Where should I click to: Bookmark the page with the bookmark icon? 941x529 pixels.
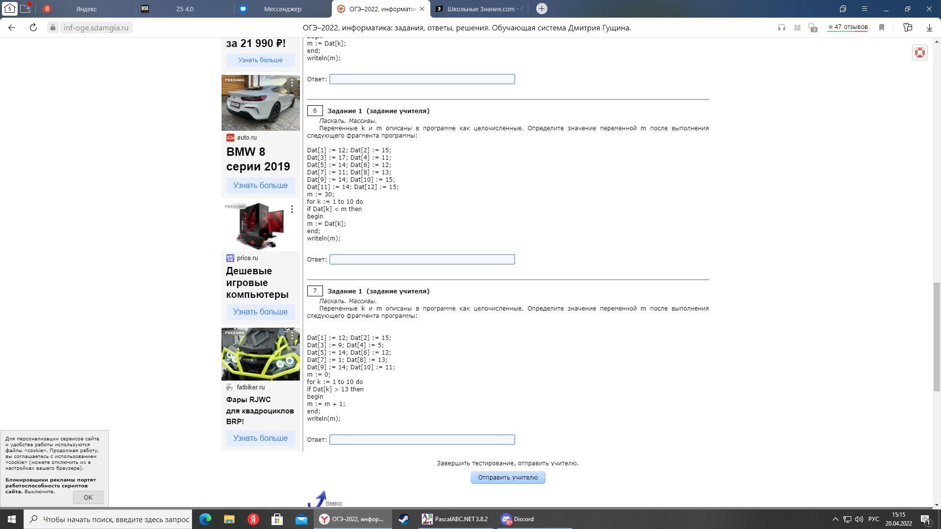[882, 27]
